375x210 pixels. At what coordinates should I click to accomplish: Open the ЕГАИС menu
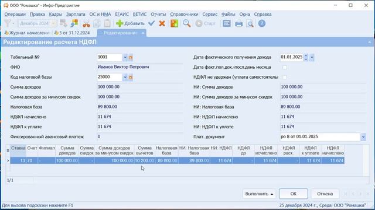coord(122,14)
